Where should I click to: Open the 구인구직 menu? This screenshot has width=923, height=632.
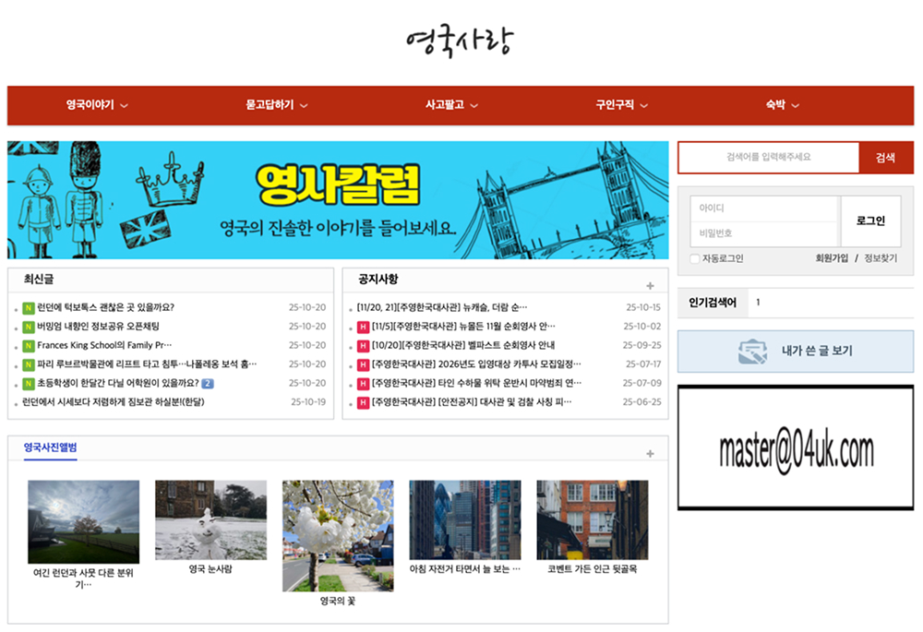point(621,106)
